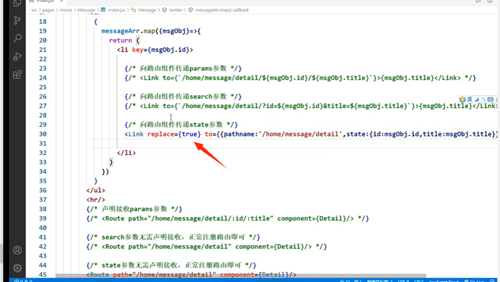Click the Message class icon in breadcrumbs
This screenshot has width=500, height=282.
[x=134, y=10]
